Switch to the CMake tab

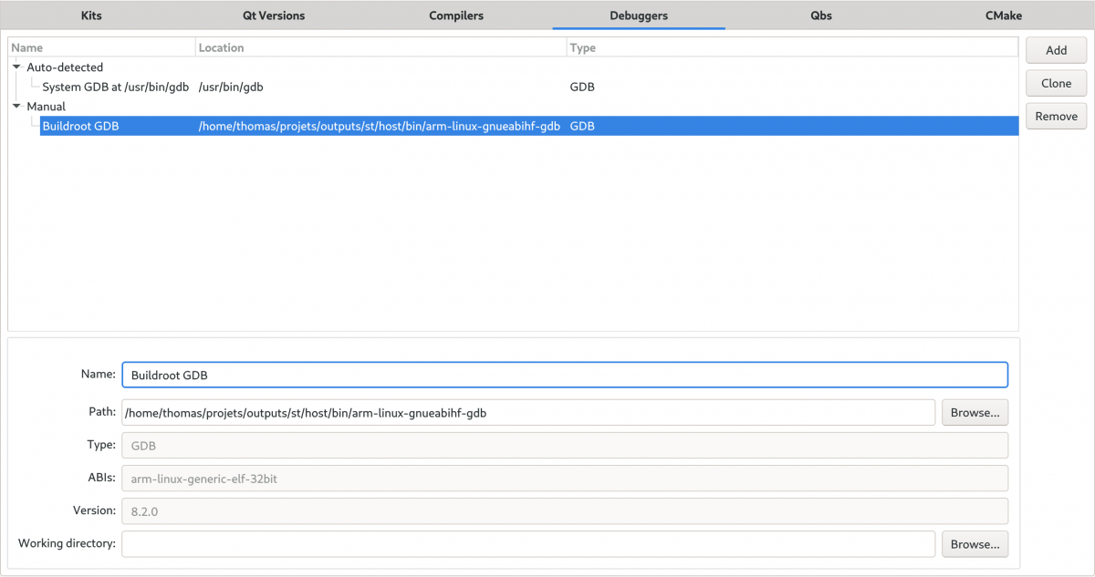[1004, 15]
